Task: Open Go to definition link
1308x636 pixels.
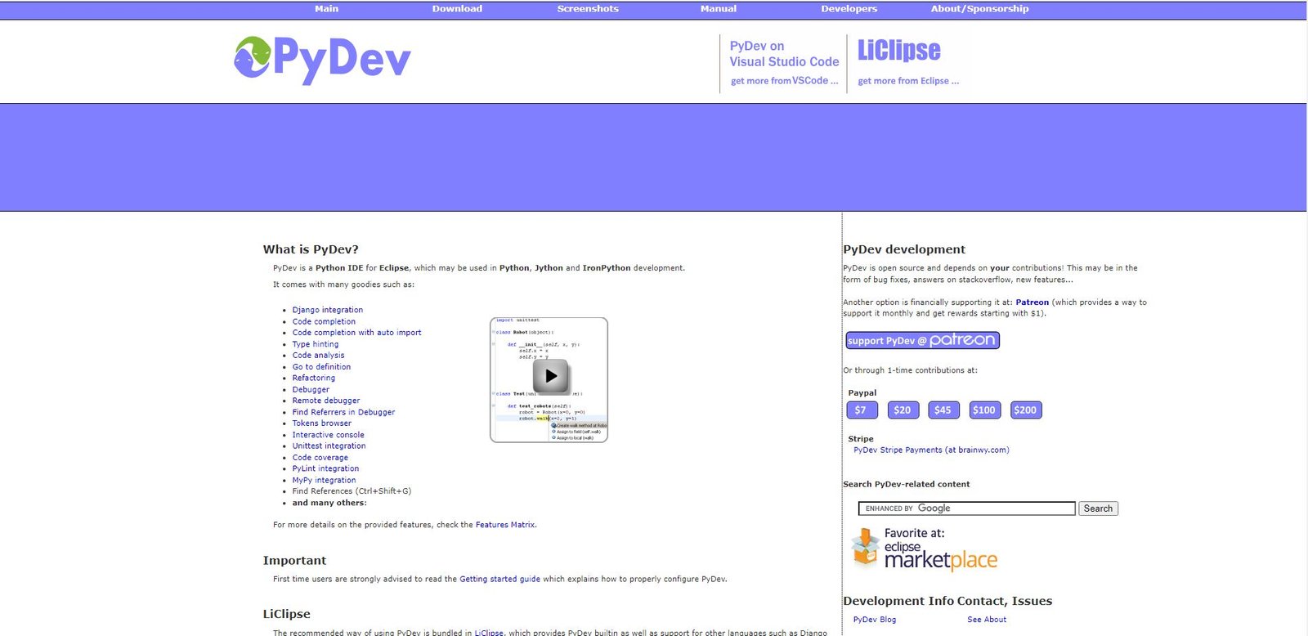Action: 321,367
